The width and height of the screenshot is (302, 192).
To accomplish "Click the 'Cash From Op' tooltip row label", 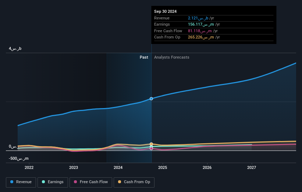I will point(167,37).
